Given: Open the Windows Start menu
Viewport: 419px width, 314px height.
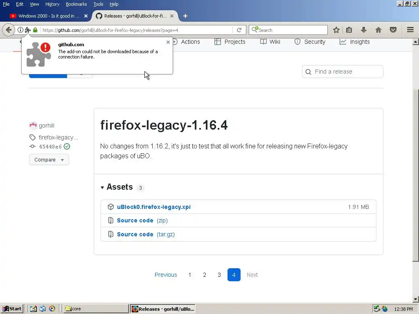Looking at the screenshot, I should [12, 309].
